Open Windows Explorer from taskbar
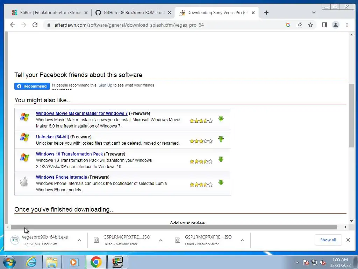The height and width of the screenshot is (269, 358). 52,262
